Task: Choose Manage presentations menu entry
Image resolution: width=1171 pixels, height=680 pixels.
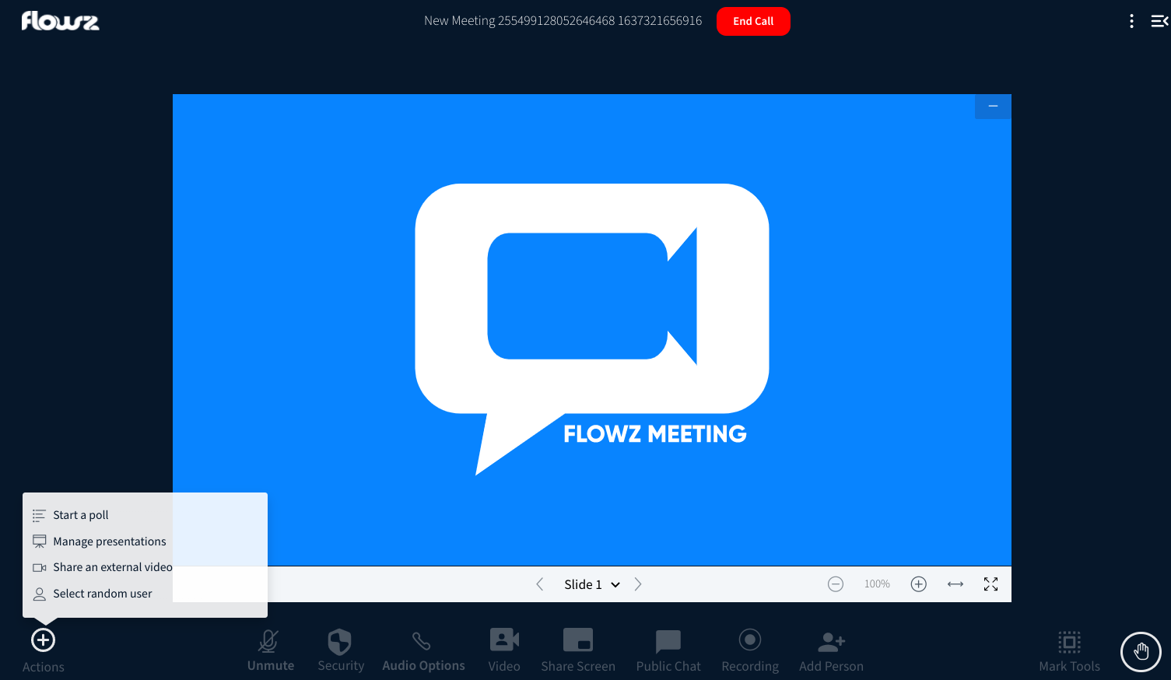Action: [x=145, y=542]
